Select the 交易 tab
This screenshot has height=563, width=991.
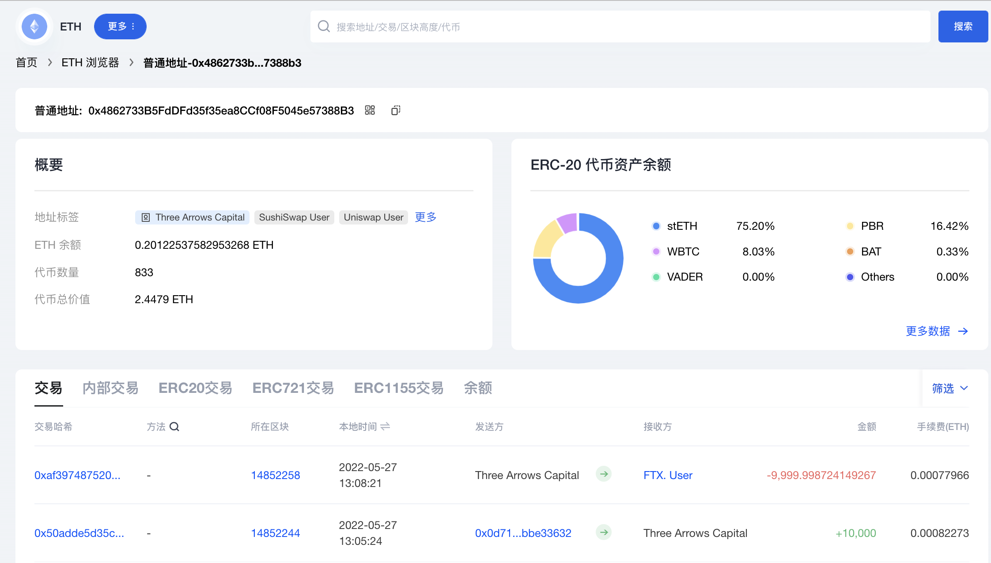49,388
